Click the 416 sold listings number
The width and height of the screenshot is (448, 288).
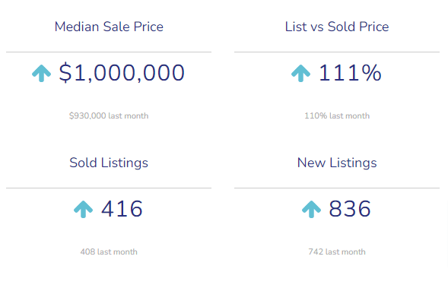click(122, 209)
